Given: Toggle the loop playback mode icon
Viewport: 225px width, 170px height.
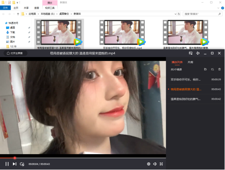Looking at the screenshot, I should pyautogui.click(x=22, y=164).
